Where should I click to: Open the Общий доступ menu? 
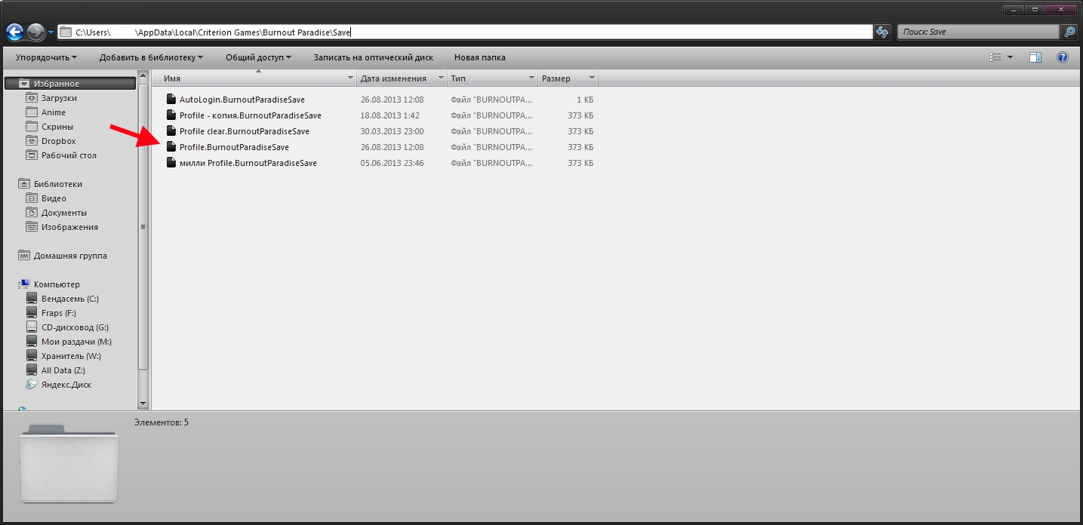(x=258, y=57)
